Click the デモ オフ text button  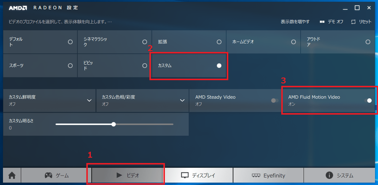point(335,22)
